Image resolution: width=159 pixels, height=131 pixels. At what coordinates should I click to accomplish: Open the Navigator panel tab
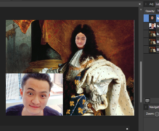[154, 107]
